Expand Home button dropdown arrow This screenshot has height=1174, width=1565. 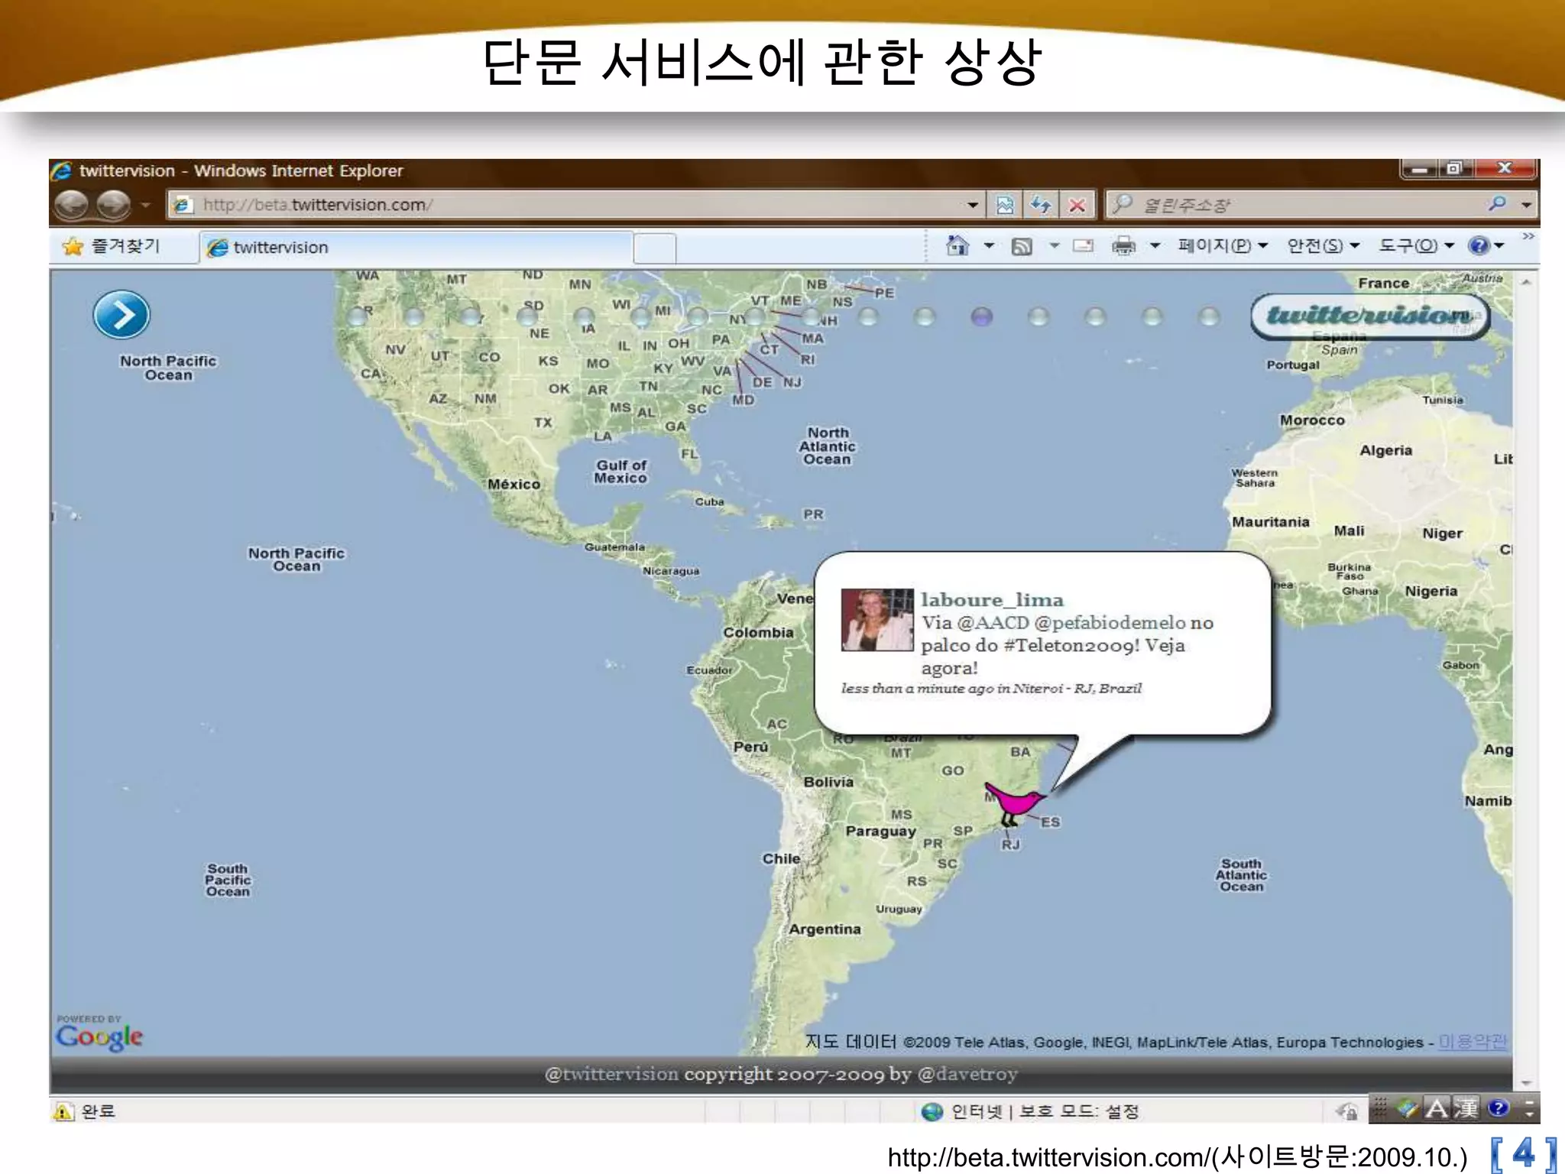click(989, 246)
